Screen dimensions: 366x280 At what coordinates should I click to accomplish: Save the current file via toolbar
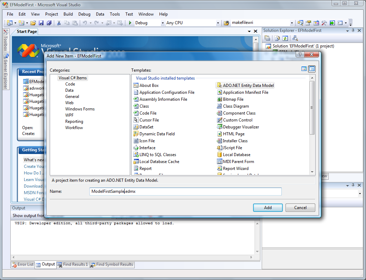pos(41,23)
